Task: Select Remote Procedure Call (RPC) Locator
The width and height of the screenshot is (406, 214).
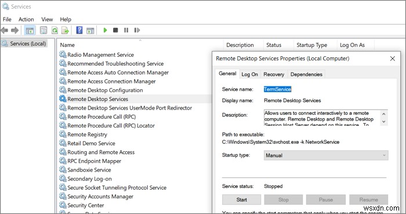Action: [x=111, y=125]
